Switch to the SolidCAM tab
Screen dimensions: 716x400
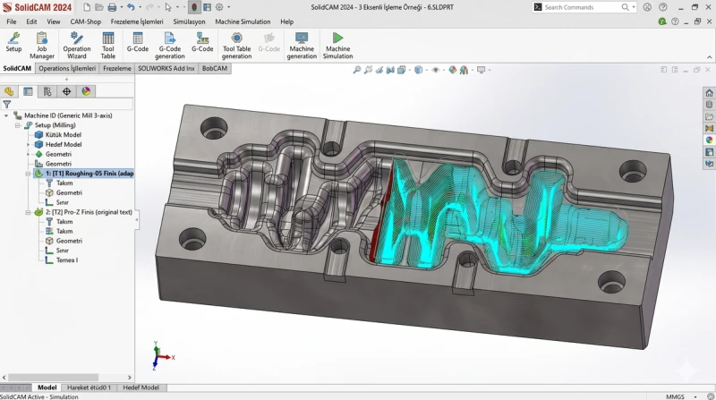tap(17, 69)
